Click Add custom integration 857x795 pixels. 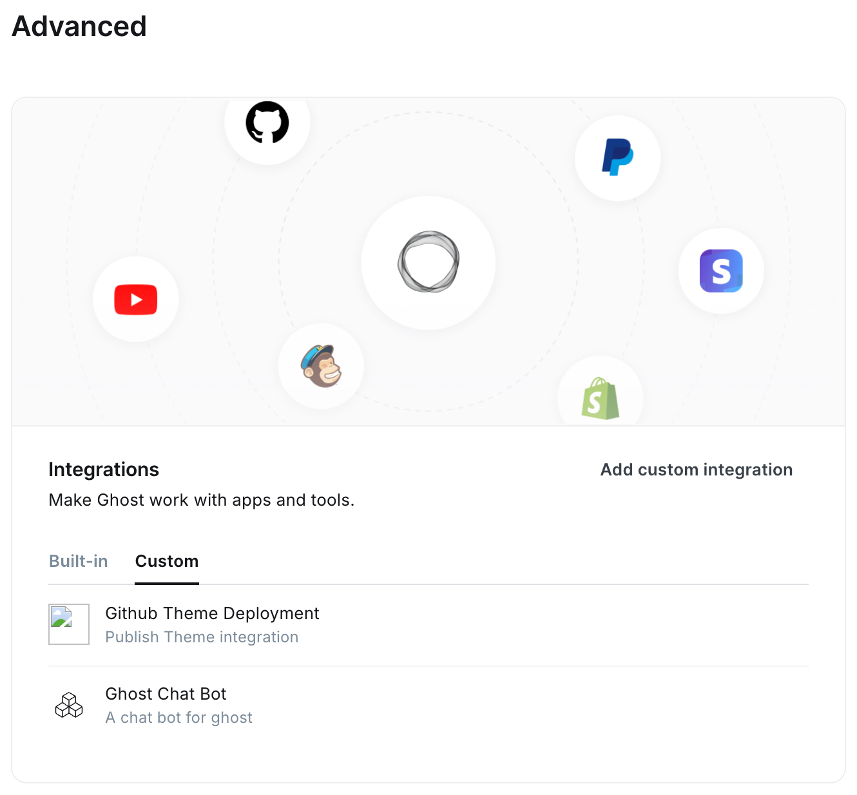coord(697,470)
